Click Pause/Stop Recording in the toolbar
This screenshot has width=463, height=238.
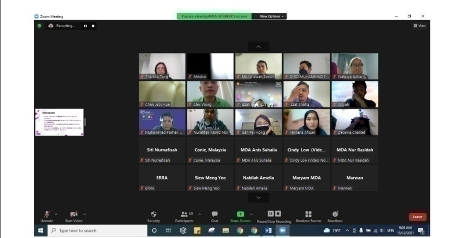pos(274,215)
